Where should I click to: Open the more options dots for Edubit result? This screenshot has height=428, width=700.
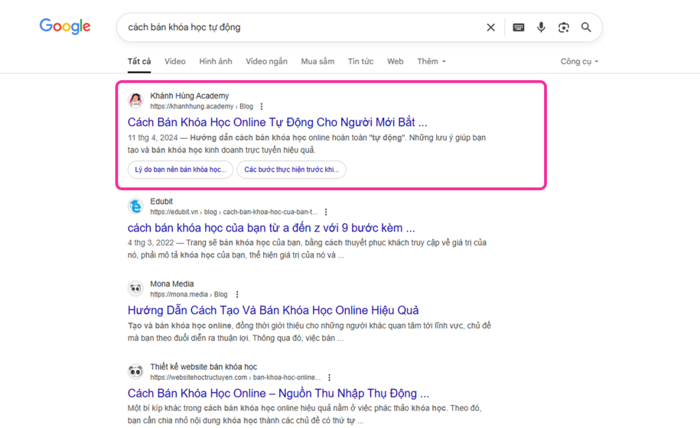tap(326, 212)
